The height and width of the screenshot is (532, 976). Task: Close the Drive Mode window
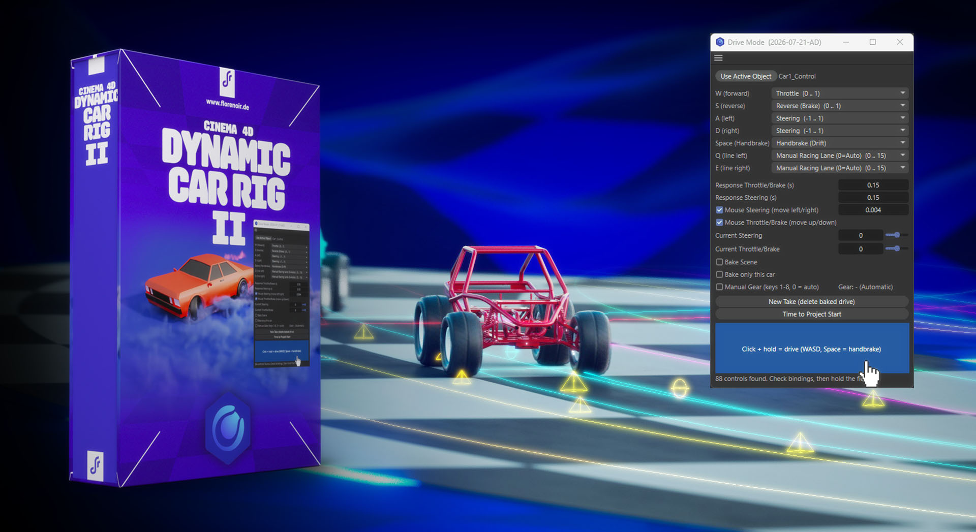pos(900,42)
